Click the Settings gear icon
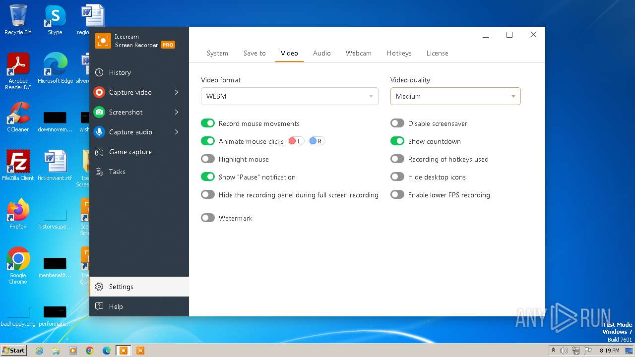 99,287
